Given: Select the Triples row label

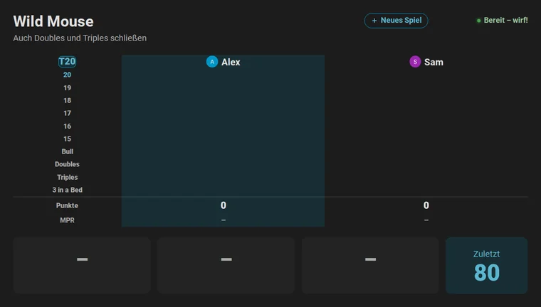Looking at the screenshot, I should [68, 177].
